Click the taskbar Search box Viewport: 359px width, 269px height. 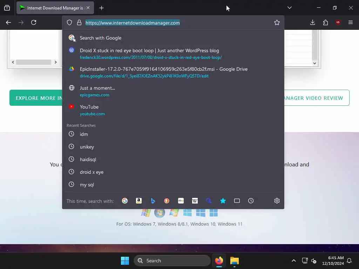click(x=172, y=261)
